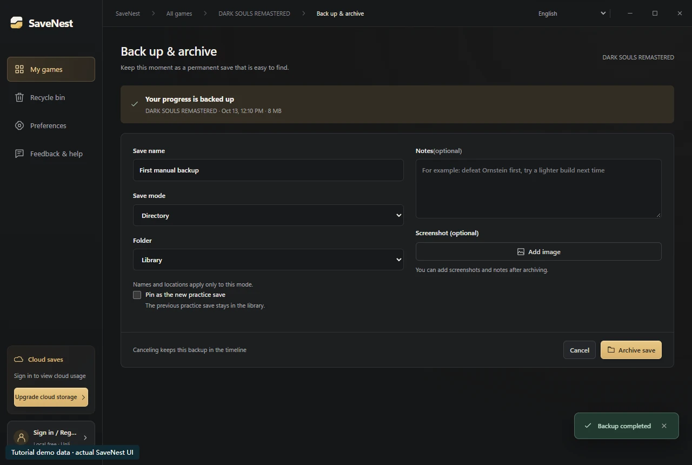Click Upgrade cloud storage button
The image size is (692, 465).
click(51, 397)
